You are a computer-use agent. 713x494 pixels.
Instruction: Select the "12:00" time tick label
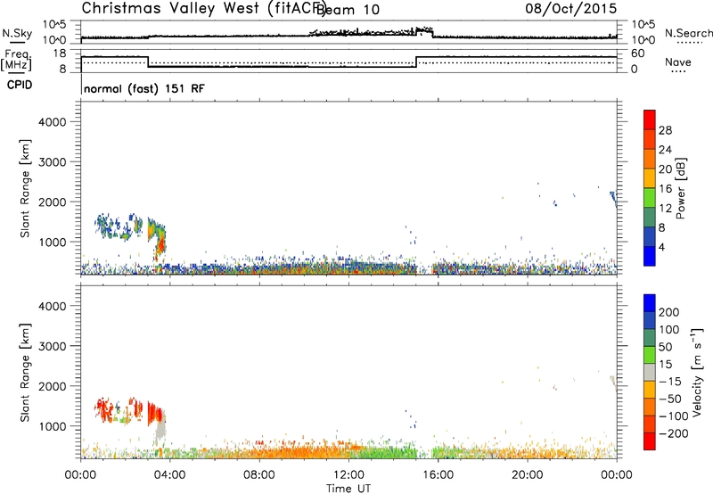click(348, 475)
